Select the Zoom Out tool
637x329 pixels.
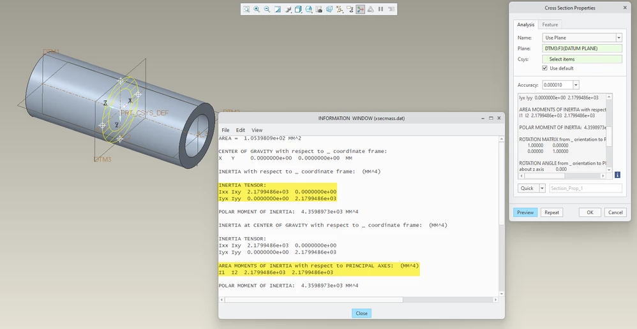coord(267,9)
